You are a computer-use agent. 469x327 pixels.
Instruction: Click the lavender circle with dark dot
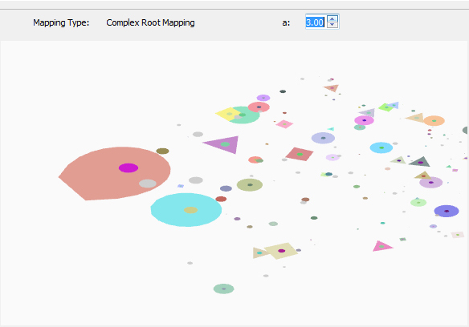pyautogui.click(x=323, y=138)
